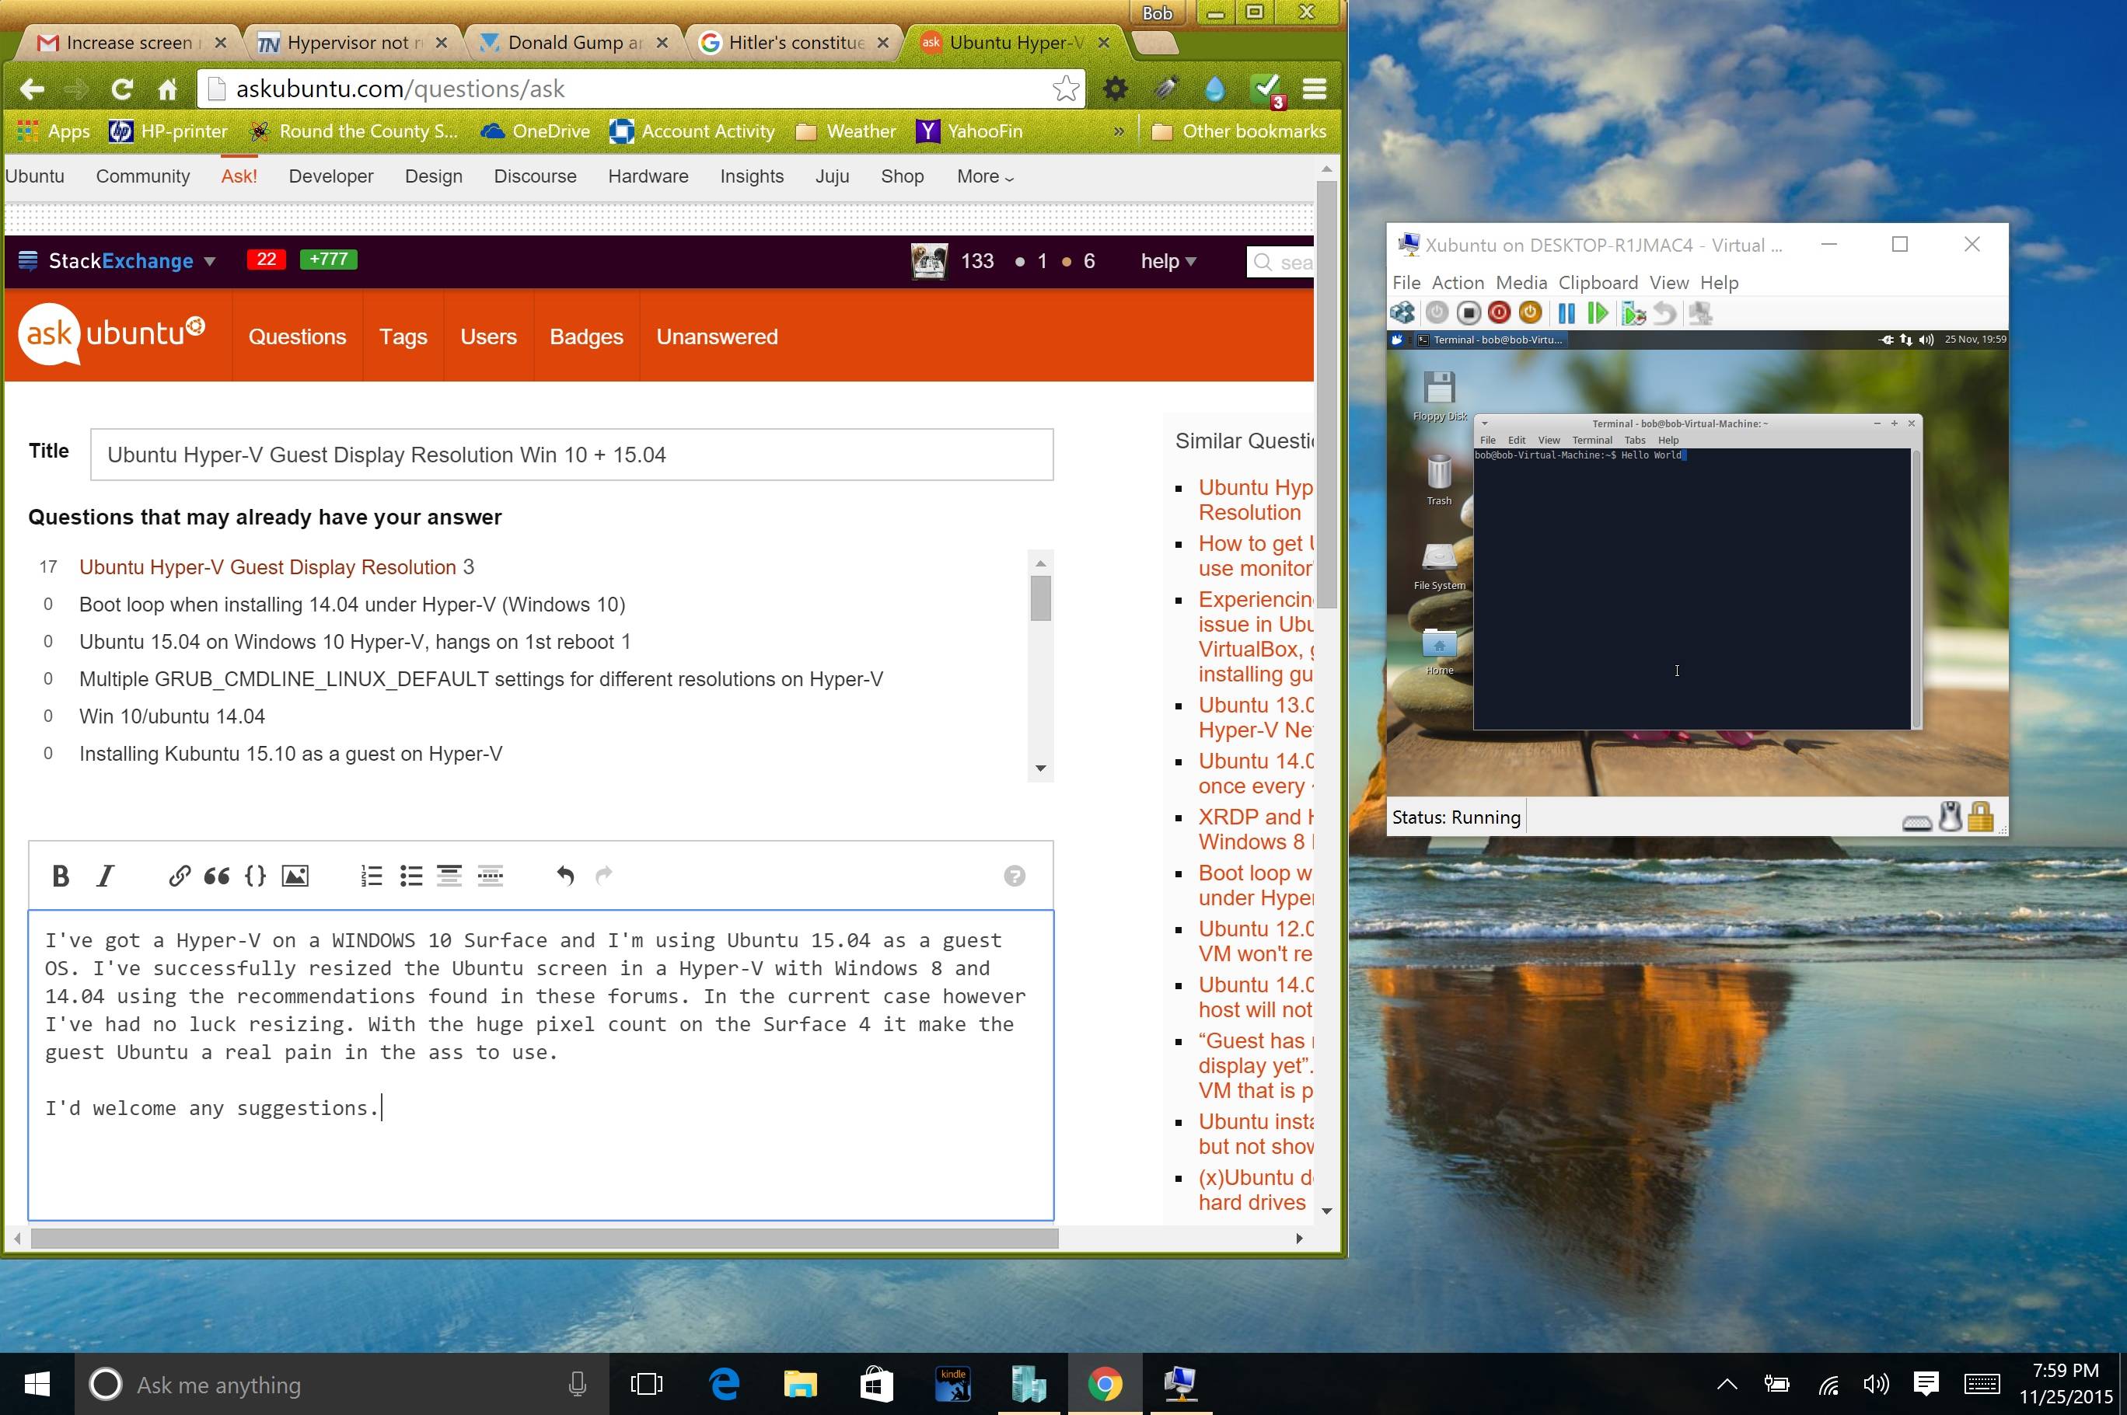Pause the virtual machine in Hyper-V toolbar
The width and height of the screenshot is (2127, 1415).
tap(1566, 313)
